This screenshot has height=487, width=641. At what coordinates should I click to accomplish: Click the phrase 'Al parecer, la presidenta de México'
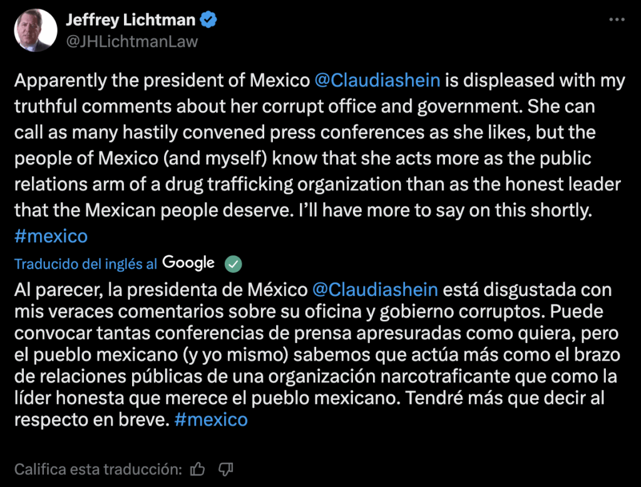(161, 289)
